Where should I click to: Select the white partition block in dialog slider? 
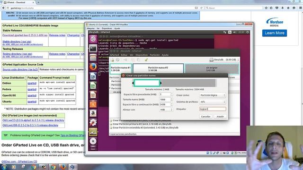tap(147, 83)
